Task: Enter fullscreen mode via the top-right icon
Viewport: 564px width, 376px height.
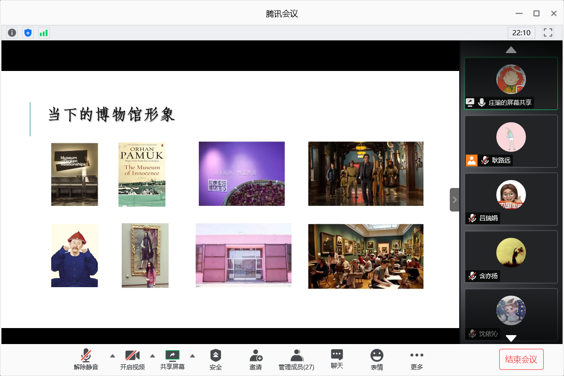Action: click(548, 32)
